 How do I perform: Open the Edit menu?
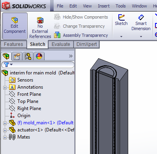(x=73, y=6)
